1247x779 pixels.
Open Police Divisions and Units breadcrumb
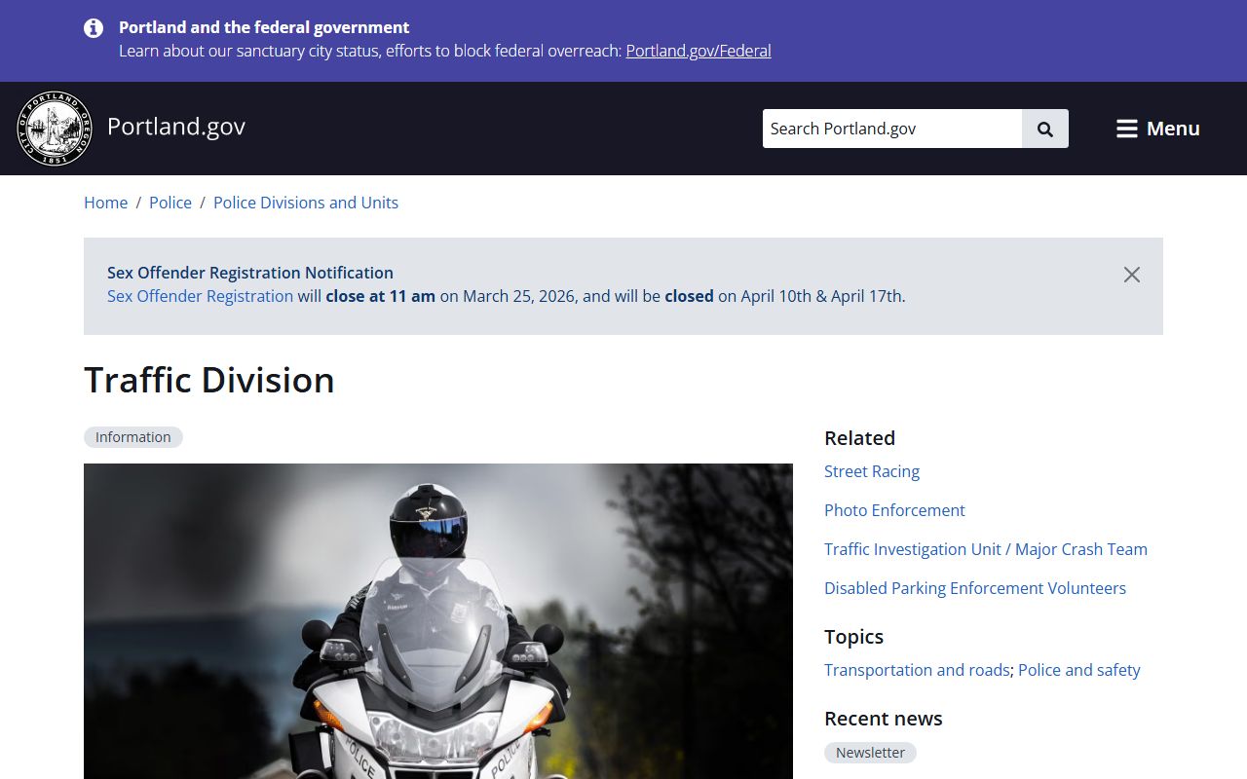point(306,203)
